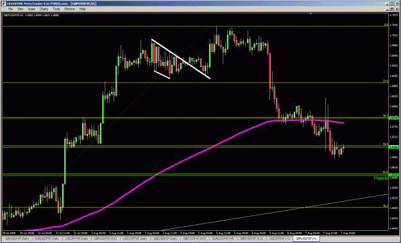Switch to the USDJPYFXF,Daily chart tab
401x243 pixels.
(76, 239)
